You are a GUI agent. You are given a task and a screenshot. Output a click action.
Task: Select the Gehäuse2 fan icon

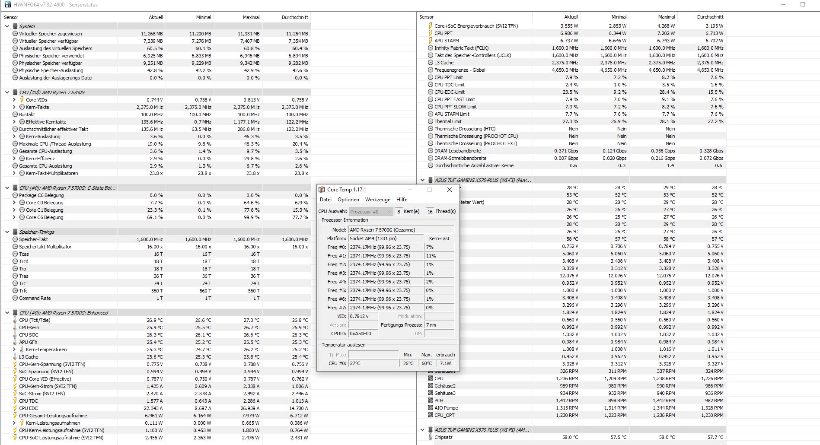431,386
